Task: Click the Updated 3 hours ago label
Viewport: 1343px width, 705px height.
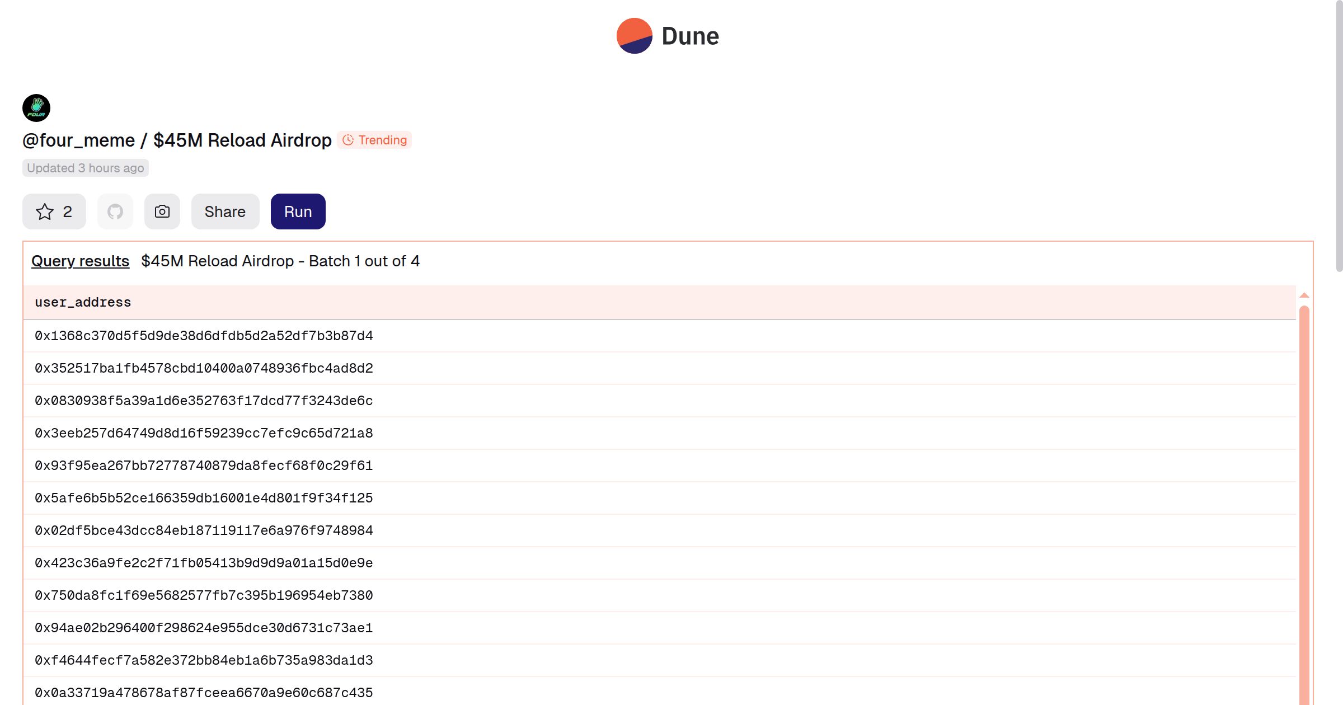Action: tap(85, 168)
